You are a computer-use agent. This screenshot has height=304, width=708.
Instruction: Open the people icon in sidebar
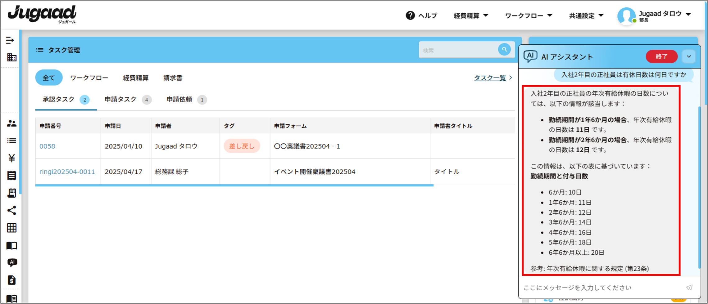(11, 123)
